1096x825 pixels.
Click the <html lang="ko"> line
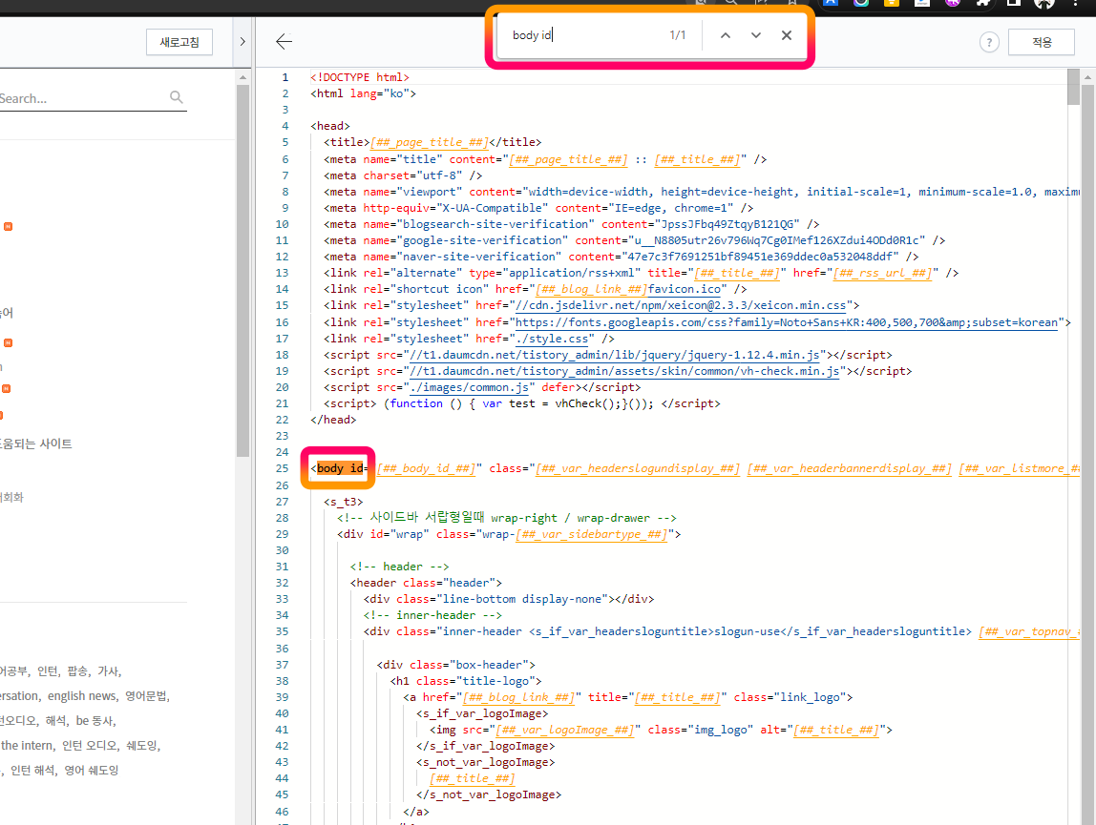click(364, 93)
